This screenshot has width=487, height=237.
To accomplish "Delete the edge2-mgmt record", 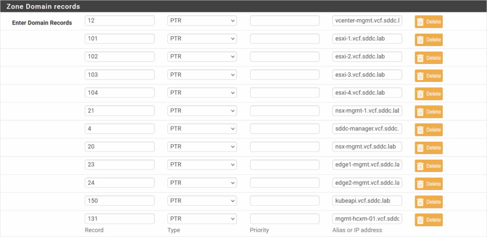I will tap(429, 184).
